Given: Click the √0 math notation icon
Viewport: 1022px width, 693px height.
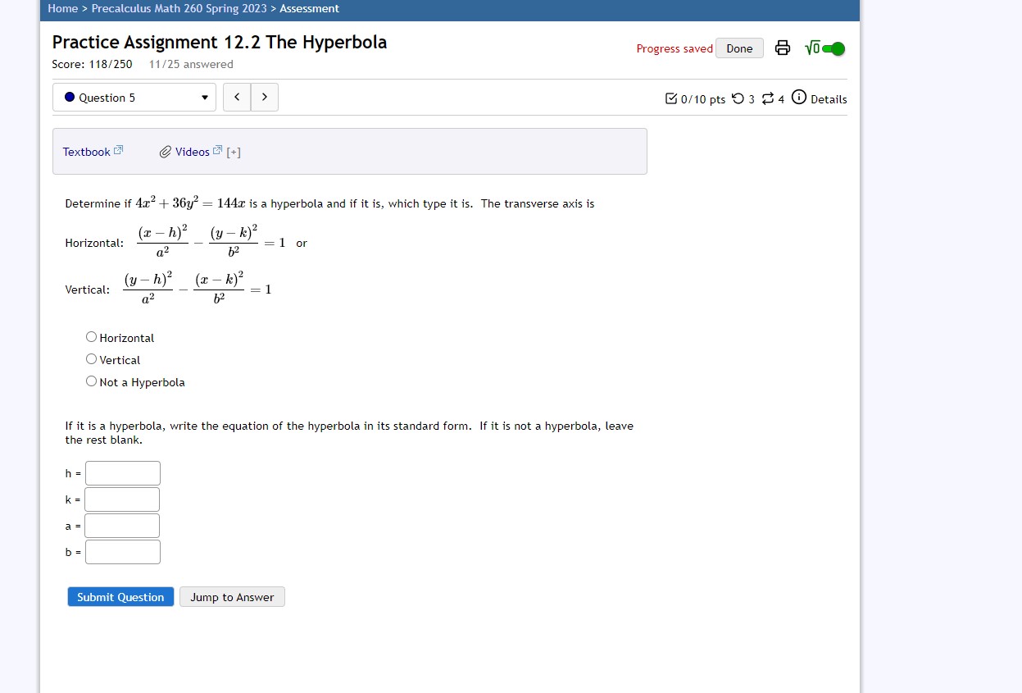Looking at the screenshot, I should pos(814,48).
